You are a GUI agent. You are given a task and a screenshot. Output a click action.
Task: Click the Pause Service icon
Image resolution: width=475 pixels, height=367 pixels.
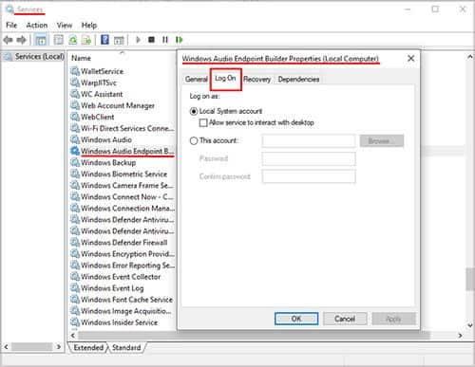[x=165, y=40]
